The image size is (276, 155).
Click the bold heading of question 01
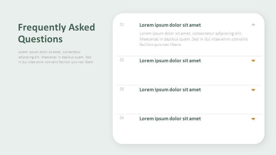170,25
